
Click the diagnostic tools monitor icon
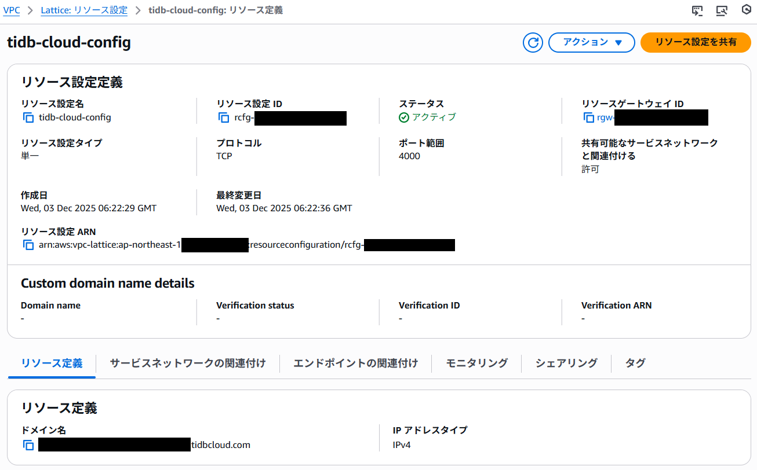click(722, 10)
